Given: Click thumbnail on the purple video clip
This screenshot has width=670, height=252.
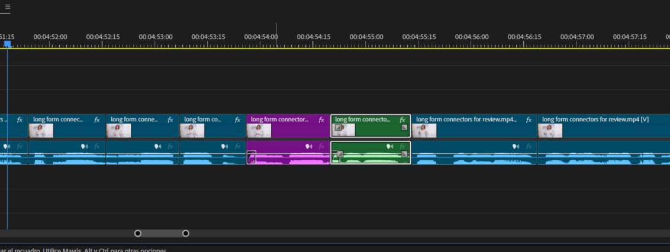Looking at the screenshot, I should coord(259,131).
